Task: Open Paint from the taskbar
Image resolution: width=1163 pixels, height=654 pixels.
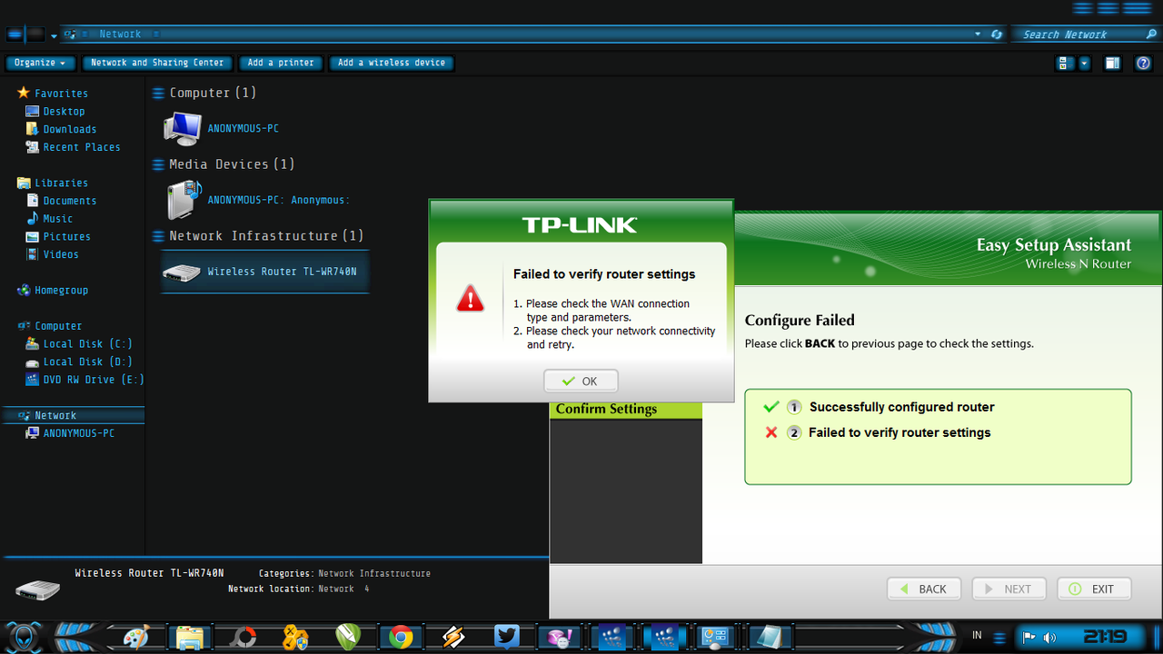Action: (135, 637)
